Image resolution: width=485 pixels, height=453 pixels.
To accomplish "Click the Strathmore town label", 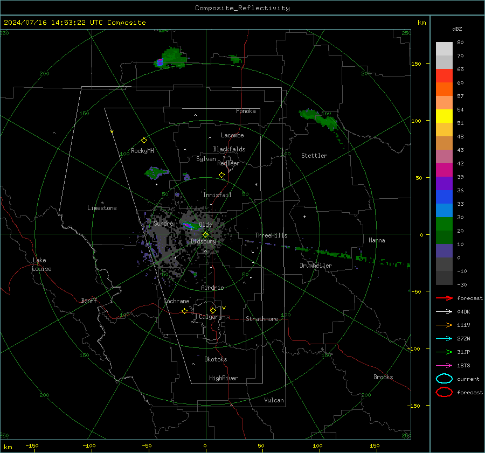I will [x=262, y=319].
